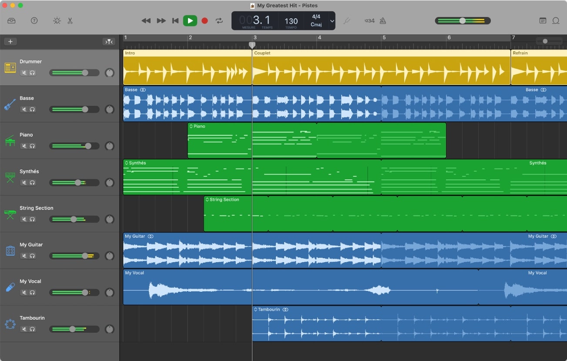Click the microphone icon on My Vocal track
The height and width of the screenshot is (361, 567).
[10, 287]
